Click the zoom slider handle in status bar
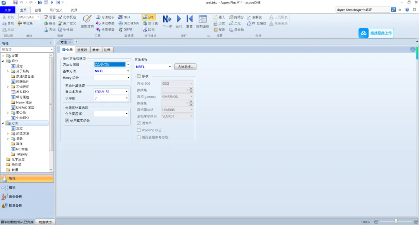The width and height of the screenshot is (419, 225). coord(396,222)
